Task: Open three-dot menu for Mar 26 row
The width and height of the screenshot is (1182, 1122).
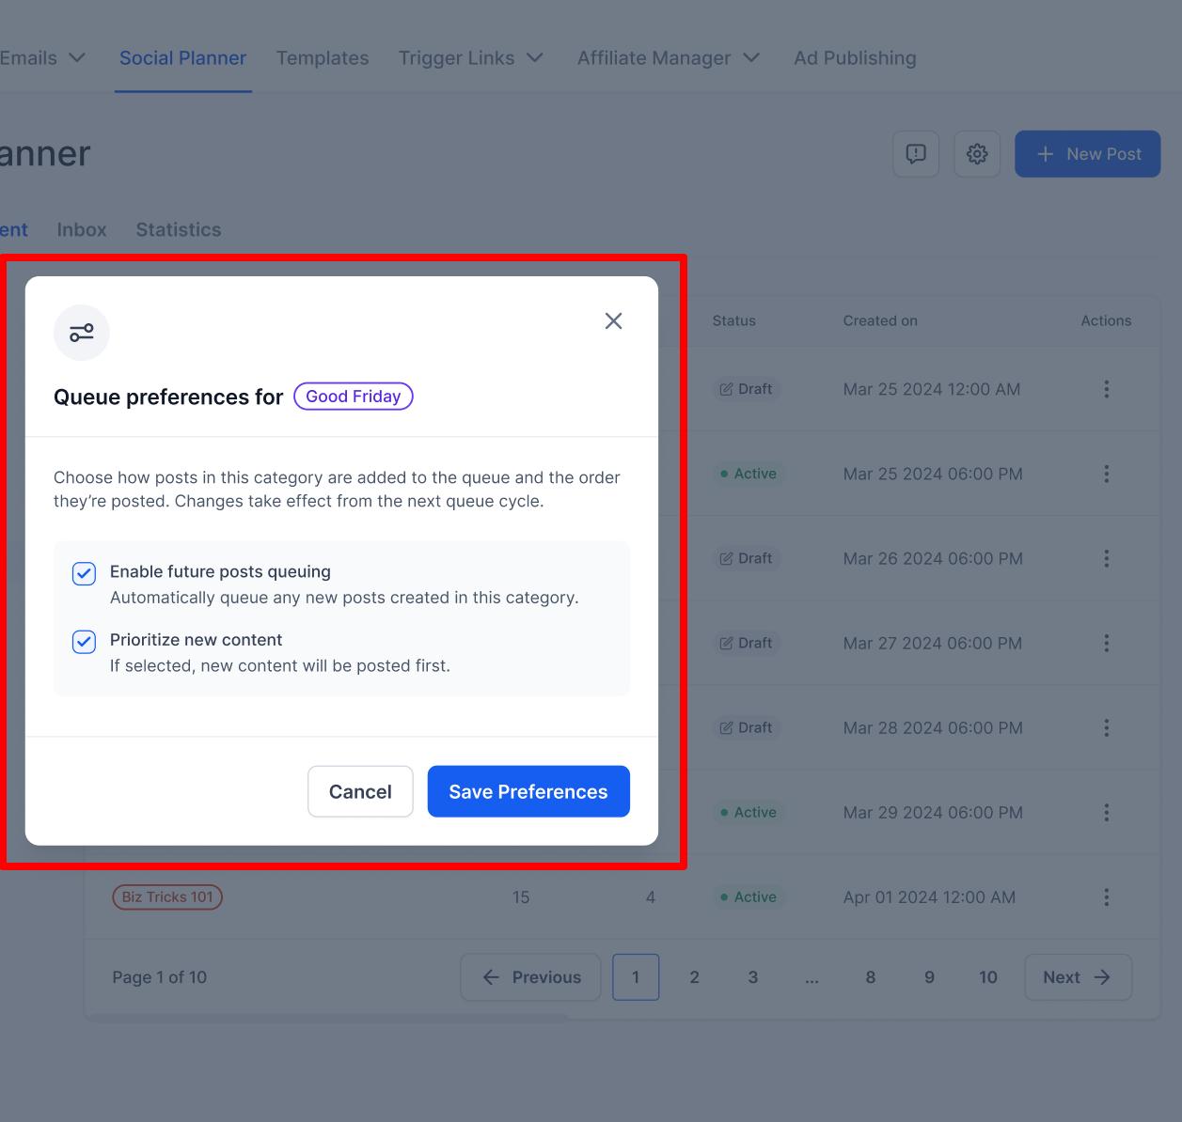Action: tap(1106, 558)
